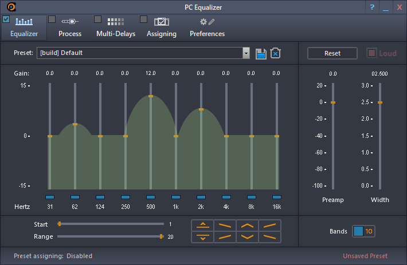Apply the rising slope shape in bottom row
The width and height of the screenshot is (407, 265).
coord(225,237)
